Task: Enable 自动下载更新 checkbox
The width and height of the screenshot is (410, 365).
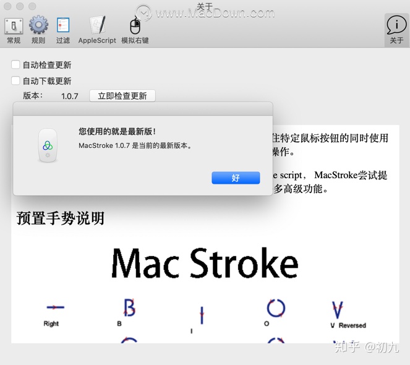Action: click(15, 80)
